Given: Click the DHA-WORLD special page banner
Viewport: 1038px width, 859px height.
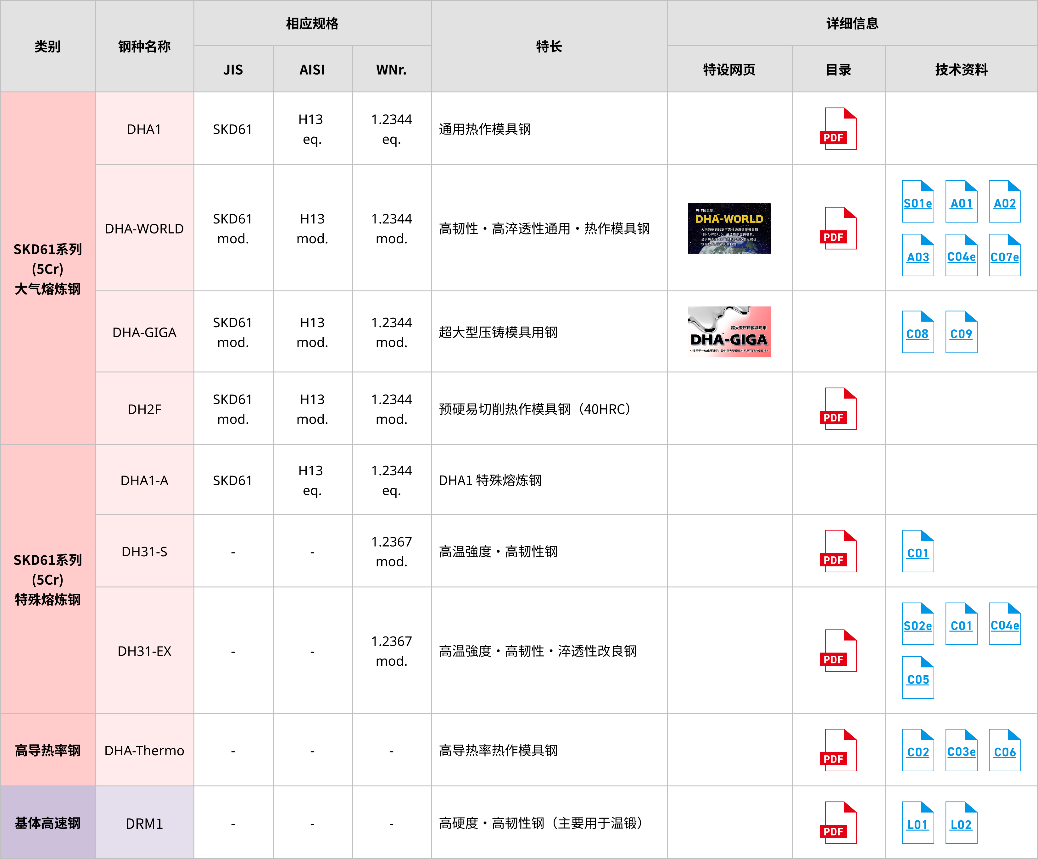Looking at the screenshot, I should pyautogui.click(x=729, y=228).
